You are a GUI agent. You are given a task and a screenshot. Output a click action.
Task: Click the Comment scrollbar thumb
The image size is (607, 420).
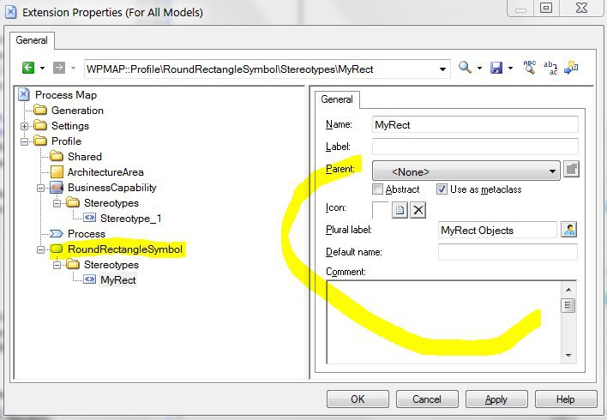pyautogui.click(x=568, y=305)
